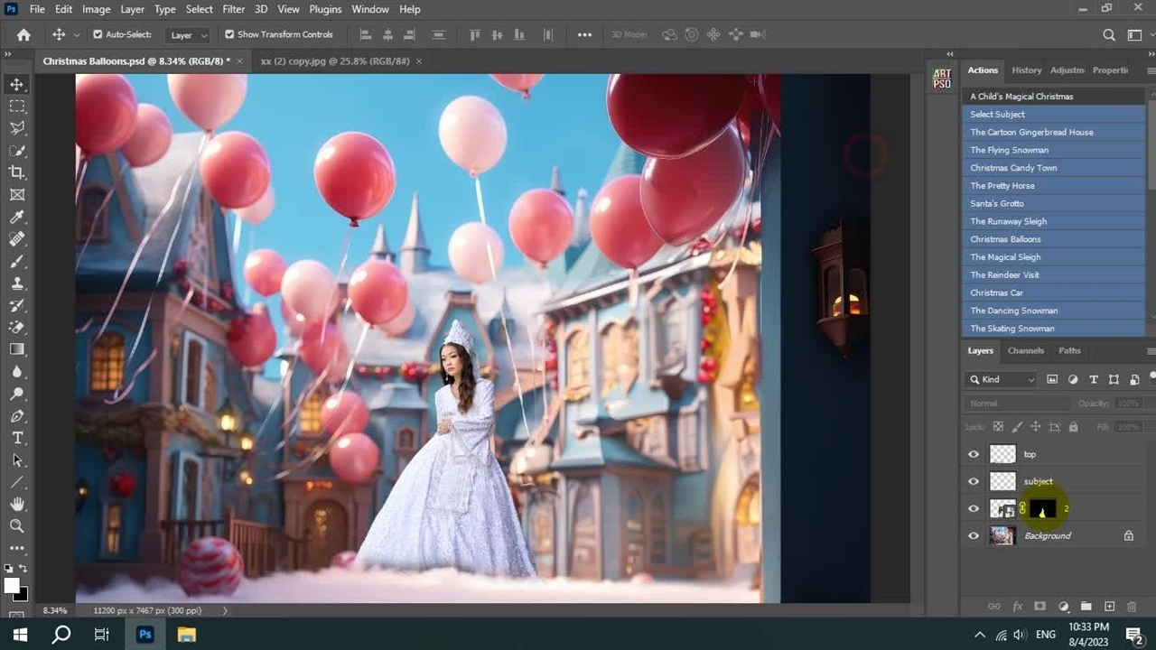1156x650 pixels.
Task: Select the Crop tool
Action: 17,172
